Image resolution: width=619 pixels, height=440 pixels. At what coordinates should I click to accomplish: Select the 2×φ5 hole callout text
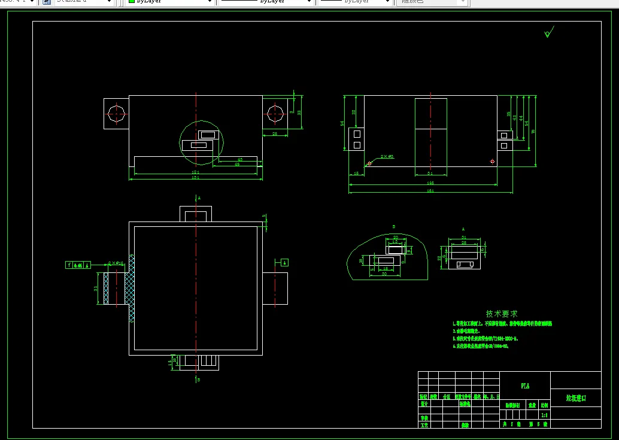pos(387,157)
